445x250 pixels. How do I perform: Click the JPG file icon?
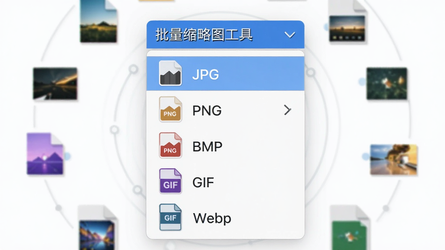170,73
